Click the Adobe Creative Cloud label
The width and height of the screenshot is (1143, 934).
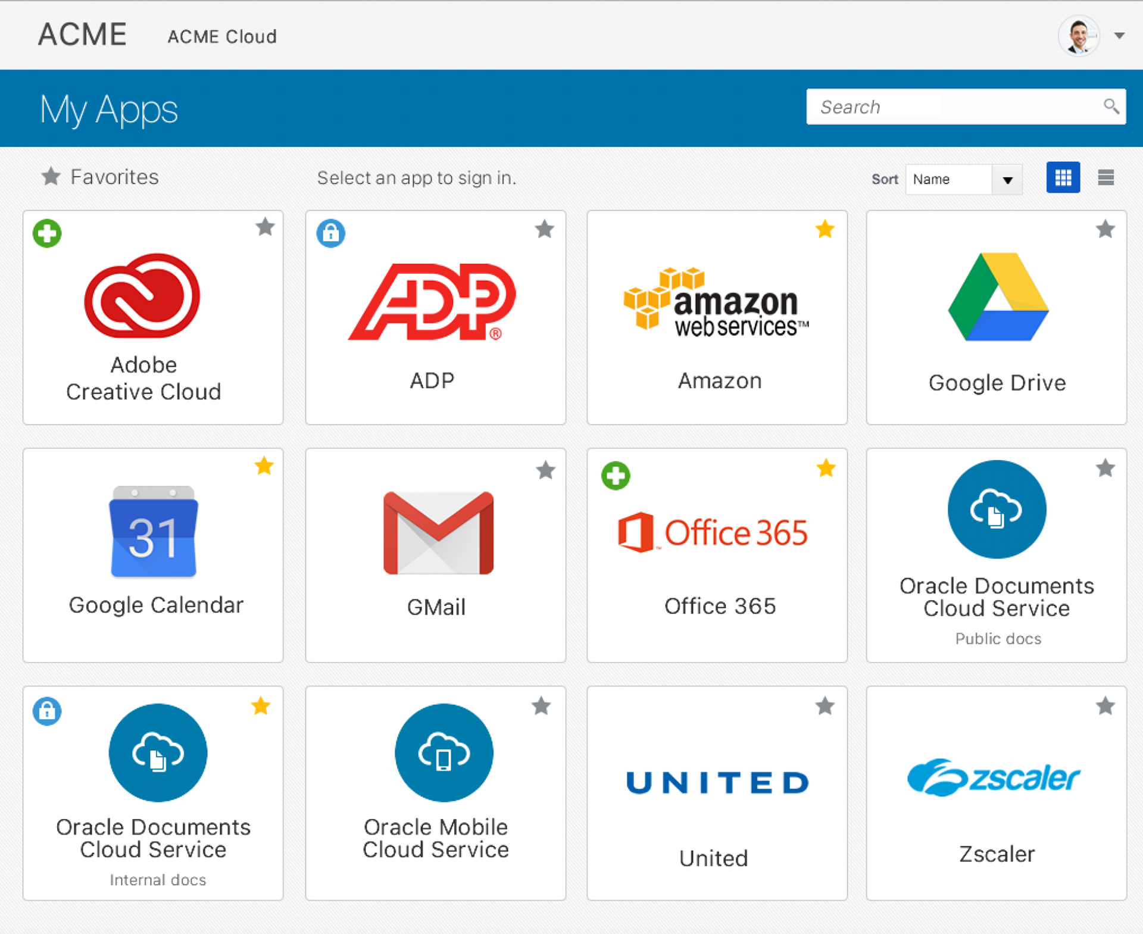coord(143,378)
